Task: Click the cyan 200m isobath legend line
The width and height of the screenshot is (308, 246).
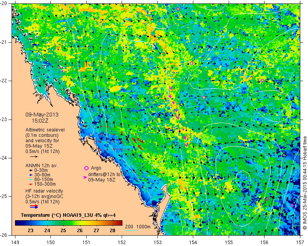Action: point(132,230)
